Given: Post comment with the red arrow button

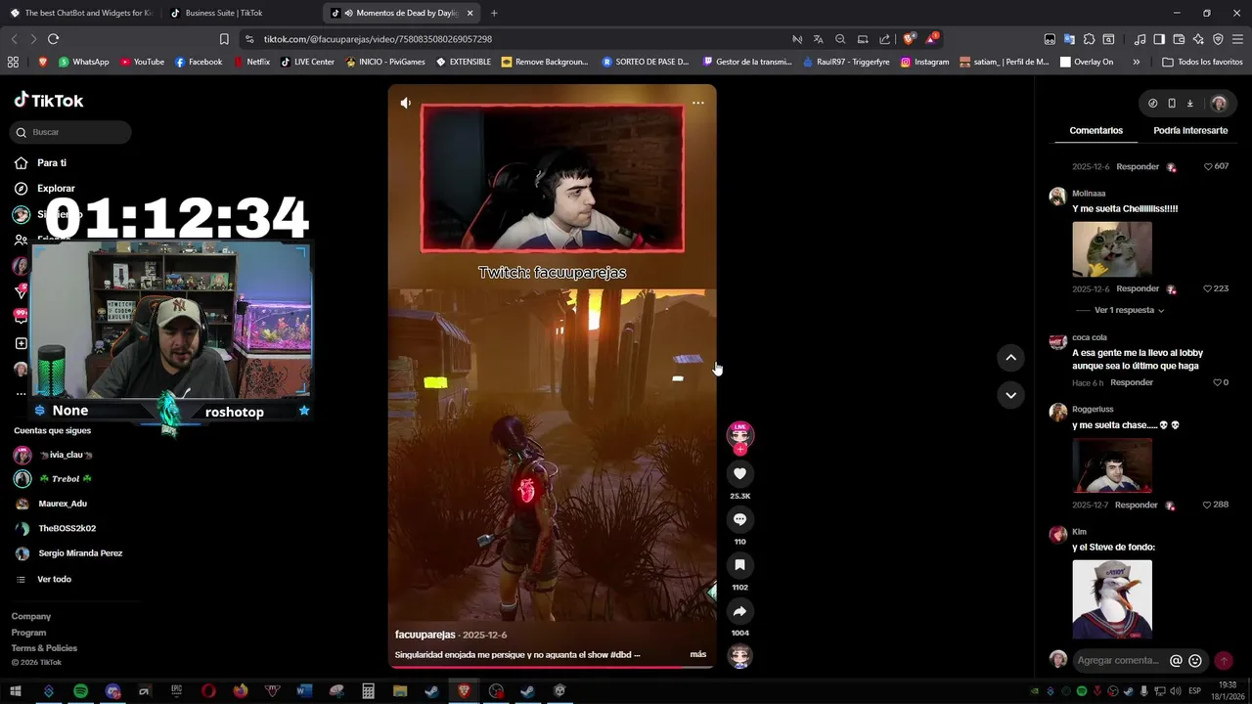Looking at the screenshot, I should point(1223,660).
